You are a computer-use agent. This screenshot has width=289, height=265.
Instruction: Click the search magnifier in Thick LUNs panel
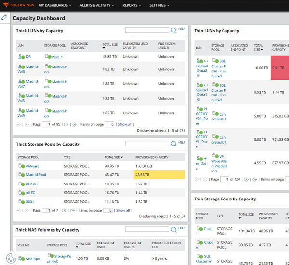173,30
